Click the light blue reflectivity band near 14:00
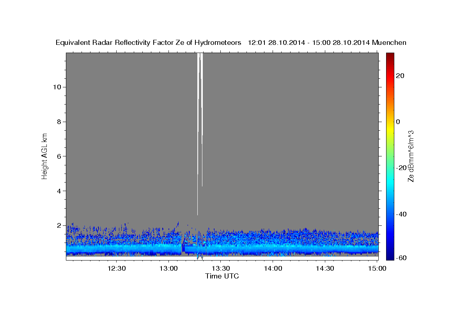Viewport: 468px width, 312px height. (273, 249)
